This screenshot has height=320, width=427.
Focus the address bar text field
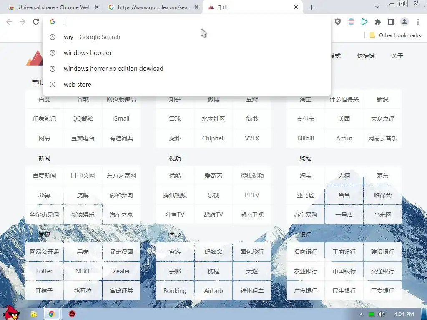(191, 22)
